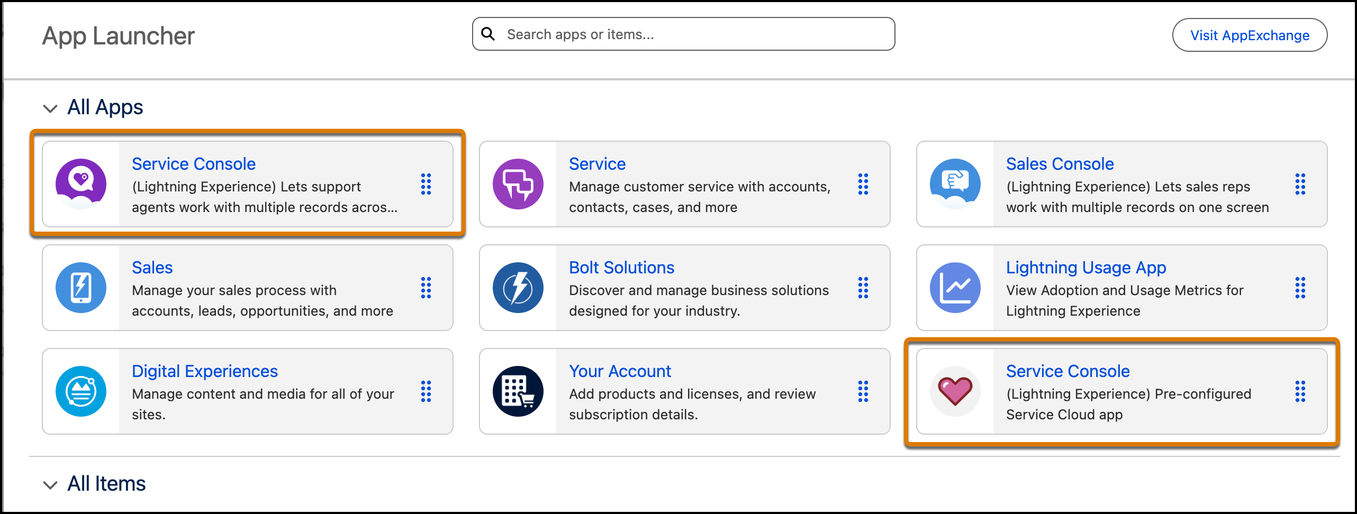The height and width of the screenshot is (514, 1357).
Task: Collapse the All Apps section chevron
Action: click(50, 108)
